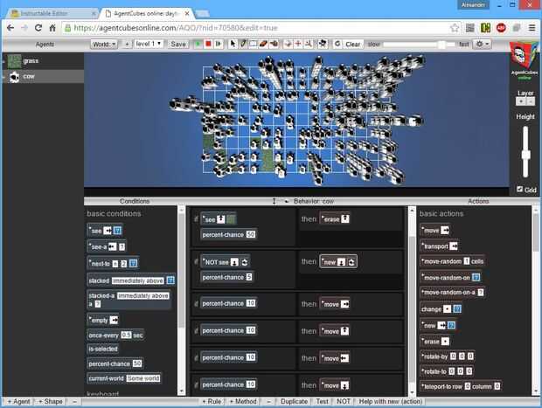Select the grass agent in Agents panel
Image resolution: width=542 pixels, height=408 pixels.
pyautogui.click(x=43, y=61)
